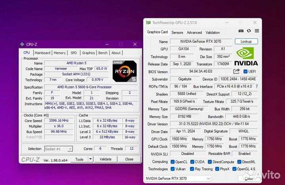Click the Lookup button
The image size is (285, 185).
coord(246,42)
